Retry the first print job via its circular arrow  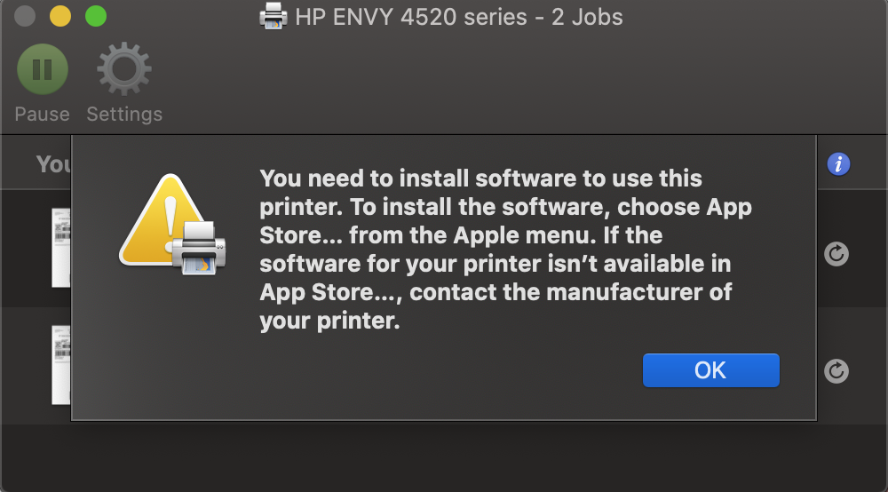pyautogui.click(x=836, y=254)
